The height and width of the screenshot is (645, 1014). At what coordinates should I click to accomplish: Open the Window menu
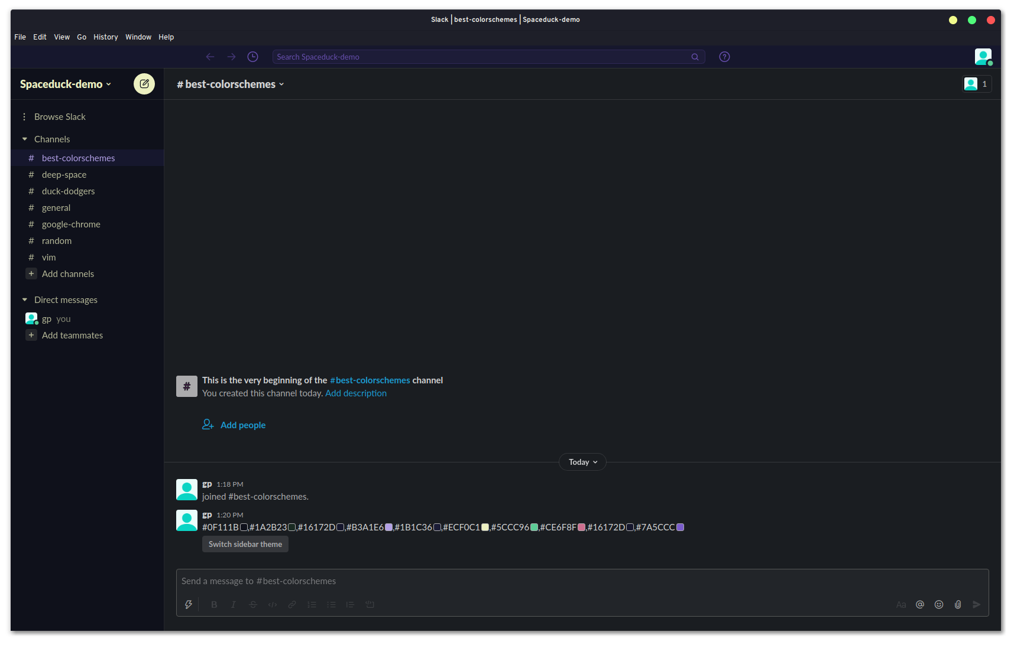(x=138, y=37)
